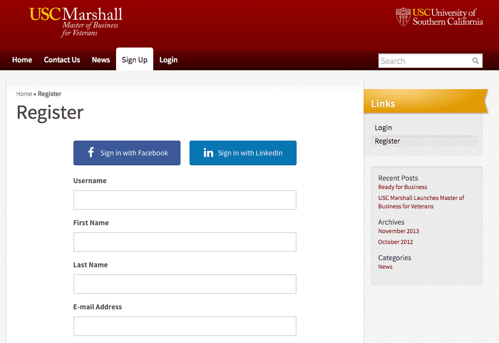The width and height of the screenshot is (499, 343).
Task: Sign in with Facebook button
Action: 127,153
